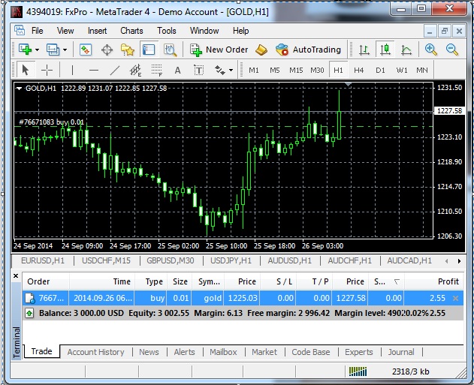The height and width of the screenshot is (385, 474).
Task: Select the EURUSD,H1 chart tab
Action: tap(43, 260)
